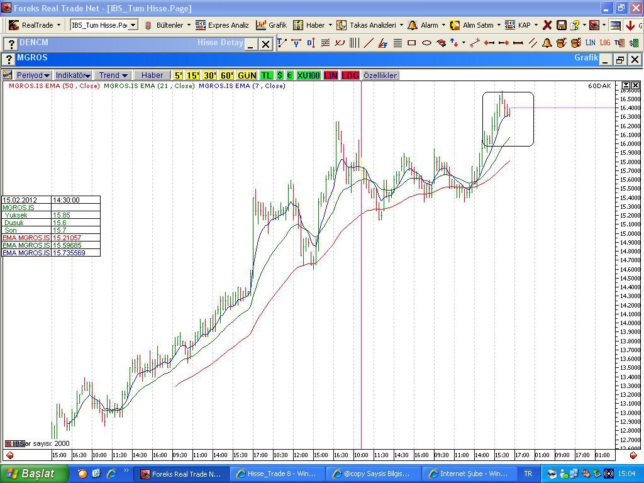Open the Takas Analizleri menu
The width and height of the screenshot is (644, 483).
(x=370, y=25)
